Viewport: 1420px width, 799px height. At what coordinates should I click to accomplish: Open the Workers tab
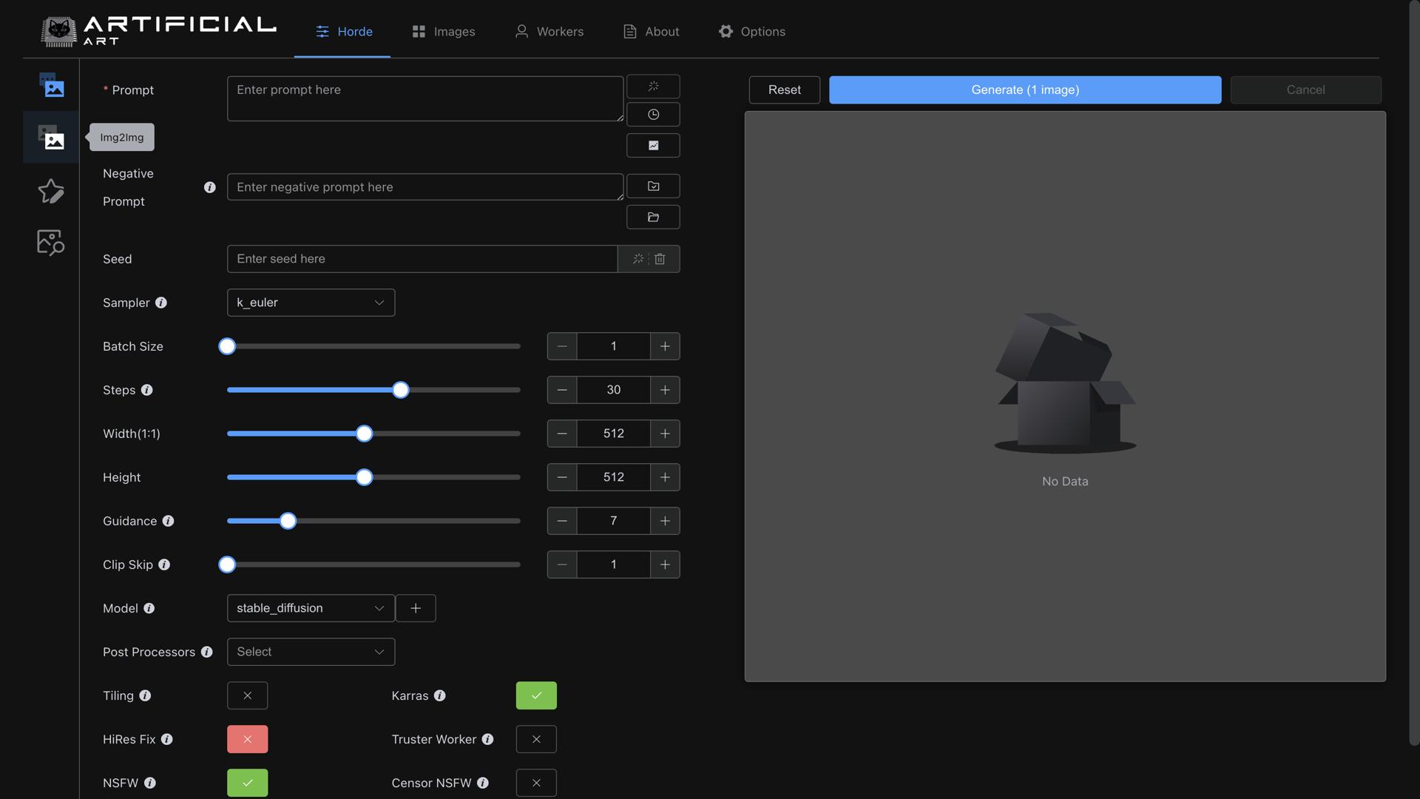550,31
